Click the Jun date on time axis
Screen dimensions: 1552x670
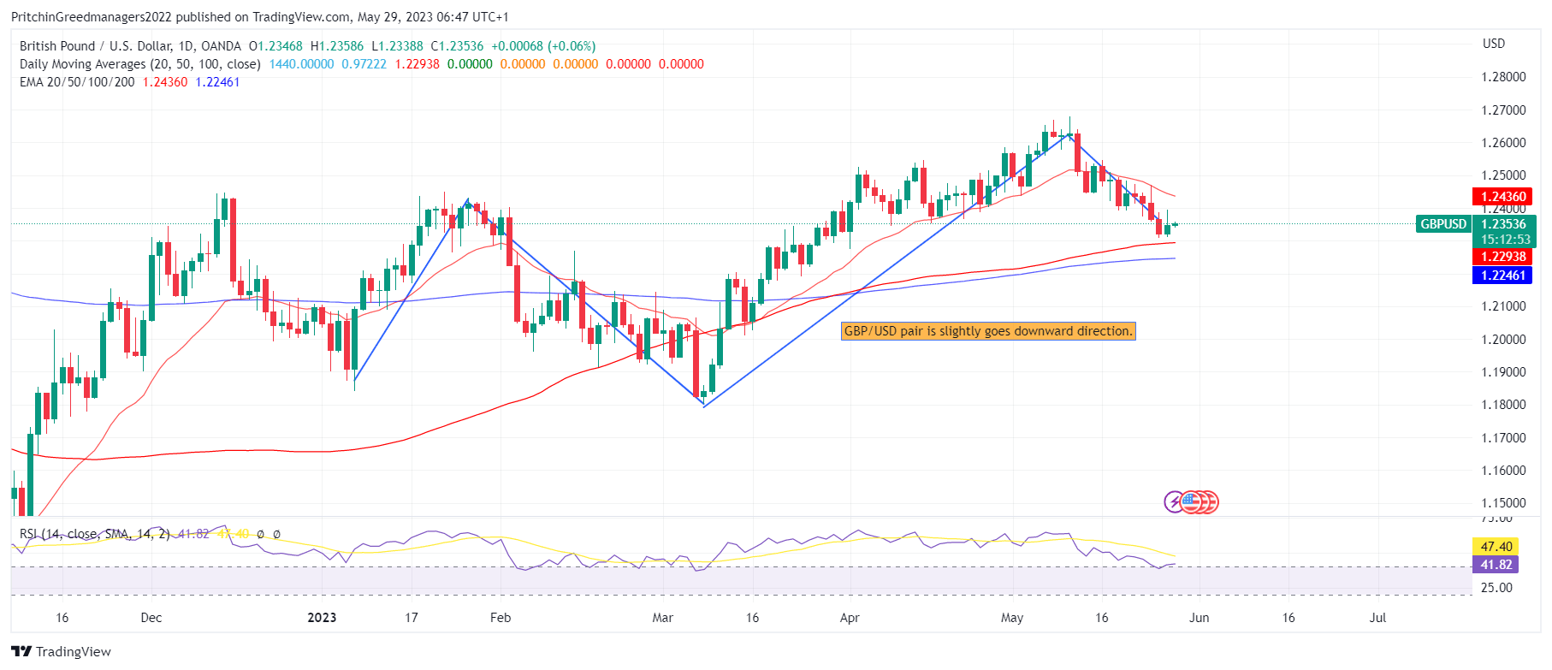(x=1200, y=618)
